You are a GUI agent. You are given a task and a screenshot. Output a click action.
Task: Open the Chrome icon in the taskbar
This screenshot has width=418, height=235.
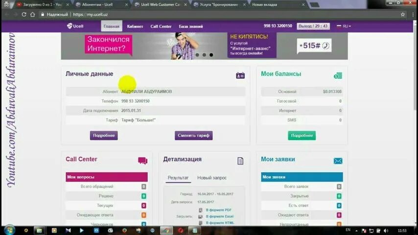point(166,231)
